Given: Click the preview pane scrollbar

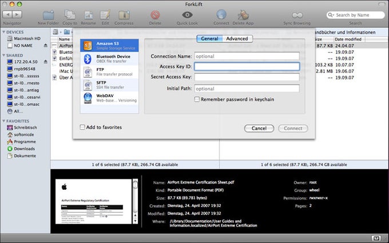Looking at the screenshot, I should [x=135, y=201].
